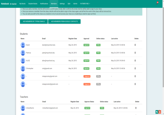Click Online badge in ALICE's row
This screenshot has width=164, height=115.
pos(98,61)
